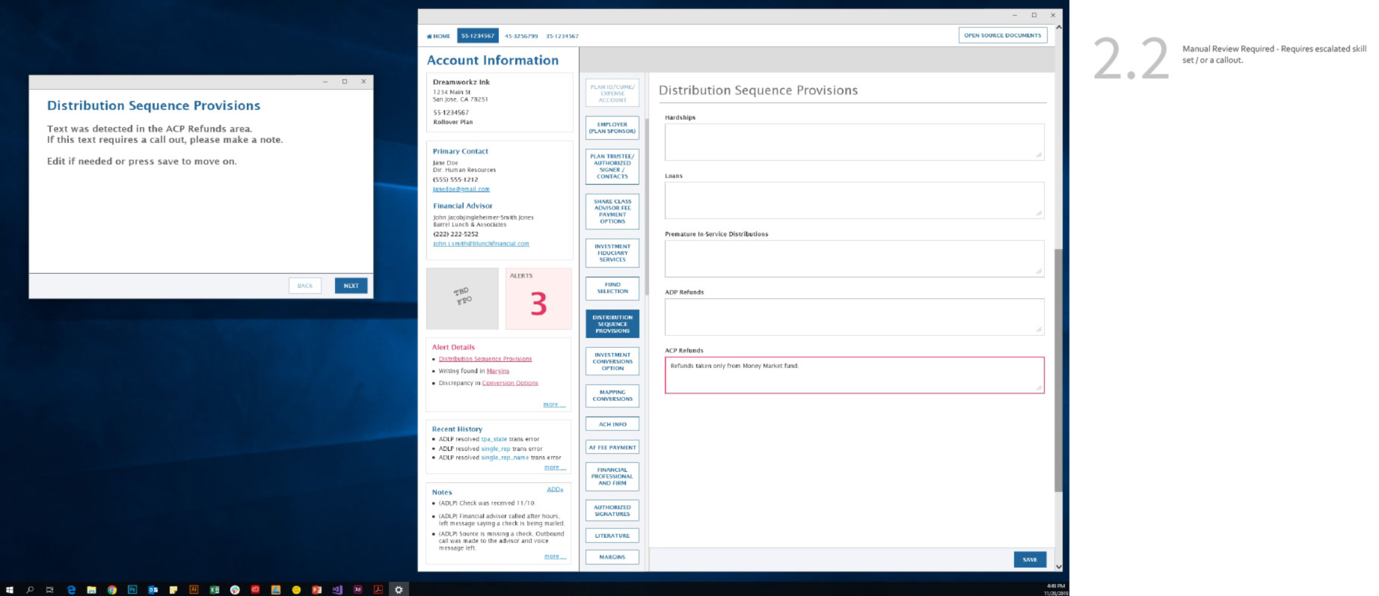This screenshot has width=1379, height=596.
Task: Open Adobe Acrobat from the taskbar
Action: [x=378, y=589]
